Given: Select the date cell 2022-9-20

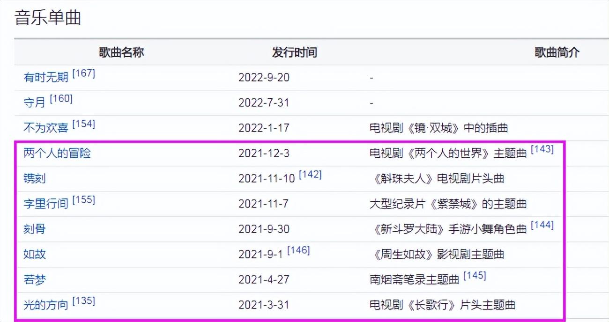Looking at the screenshot, I should pos(264,78).
